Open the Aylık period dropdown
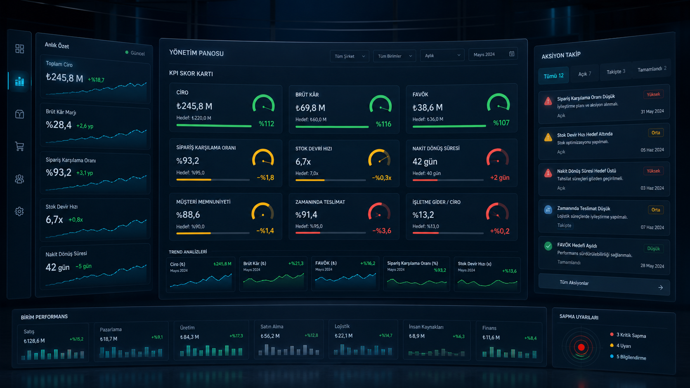This screenshot has height=388, width=690. coord(442,55)
